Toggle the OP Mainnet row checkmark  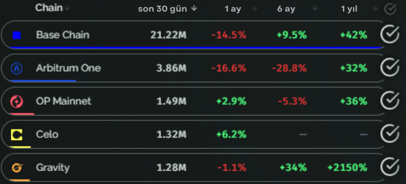(x=390, y=100)
